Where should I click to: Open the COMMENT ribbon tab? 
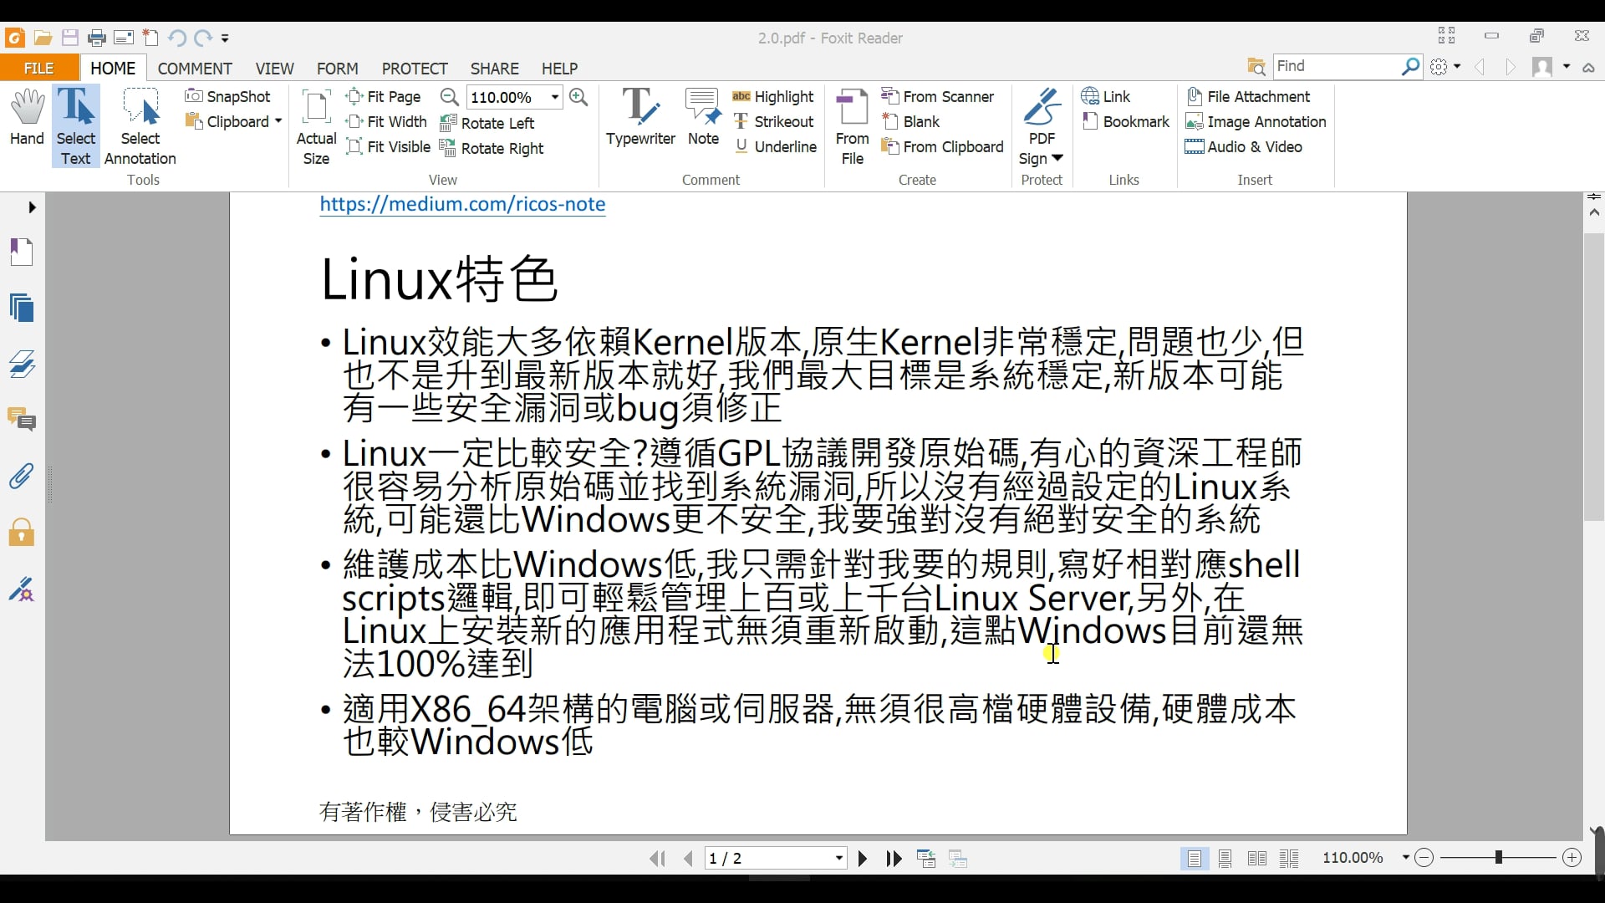195,69
